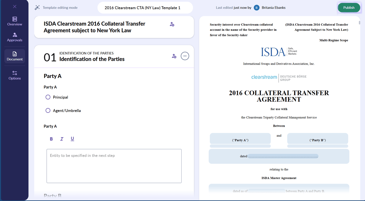Click the 'Last edited just now by' text

(234, 8)
